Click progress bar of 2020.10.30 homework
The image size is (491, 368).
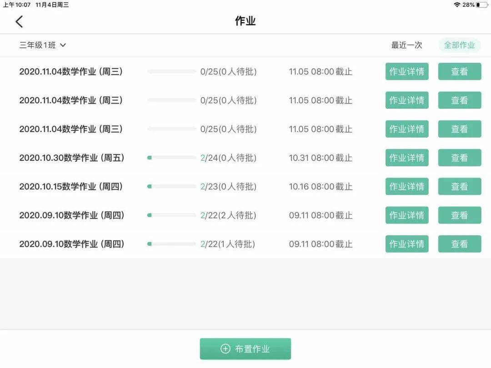click(171, 158)
